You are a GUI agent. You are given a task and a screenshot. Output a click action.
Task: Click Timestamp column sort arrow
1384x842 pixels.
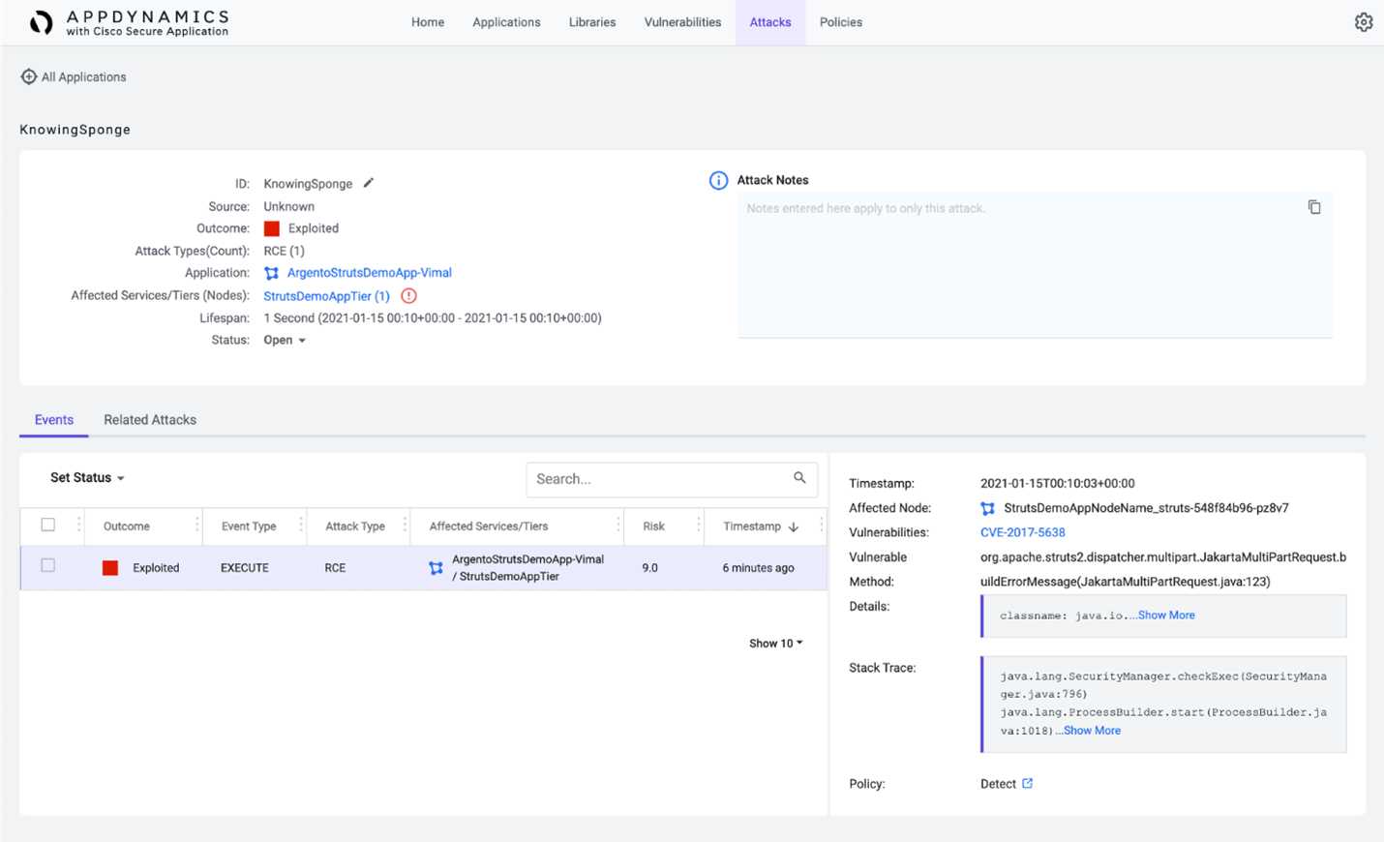794,526
